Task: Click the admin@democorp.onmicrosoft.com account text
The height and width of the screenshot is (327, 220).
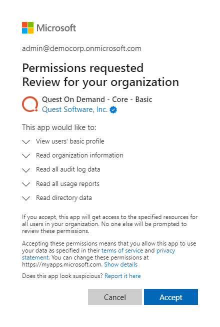Action: [81, 48]
